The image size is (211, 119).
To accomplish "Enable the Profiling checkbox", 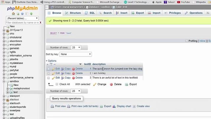I will (x=186, y=41).
